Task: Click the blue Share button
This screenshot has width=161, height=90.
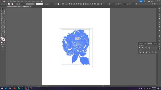Action: pyautogui.click(x=141, y=1)
